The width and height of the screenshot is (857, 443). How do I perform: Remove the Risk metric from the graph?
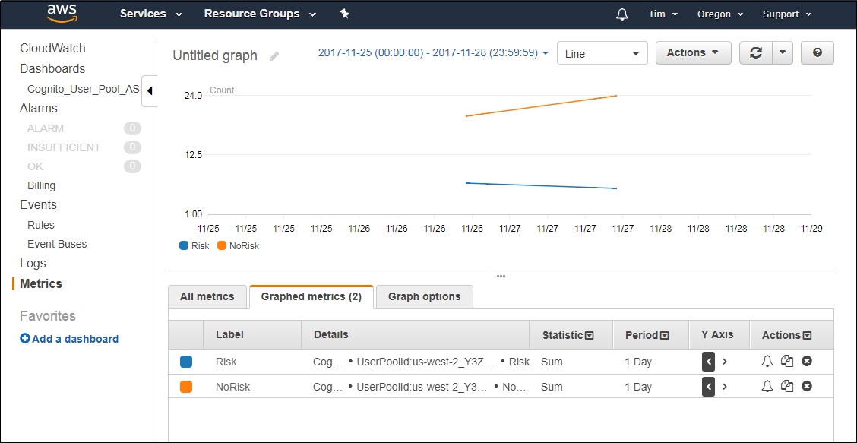[x=806, y=362]
